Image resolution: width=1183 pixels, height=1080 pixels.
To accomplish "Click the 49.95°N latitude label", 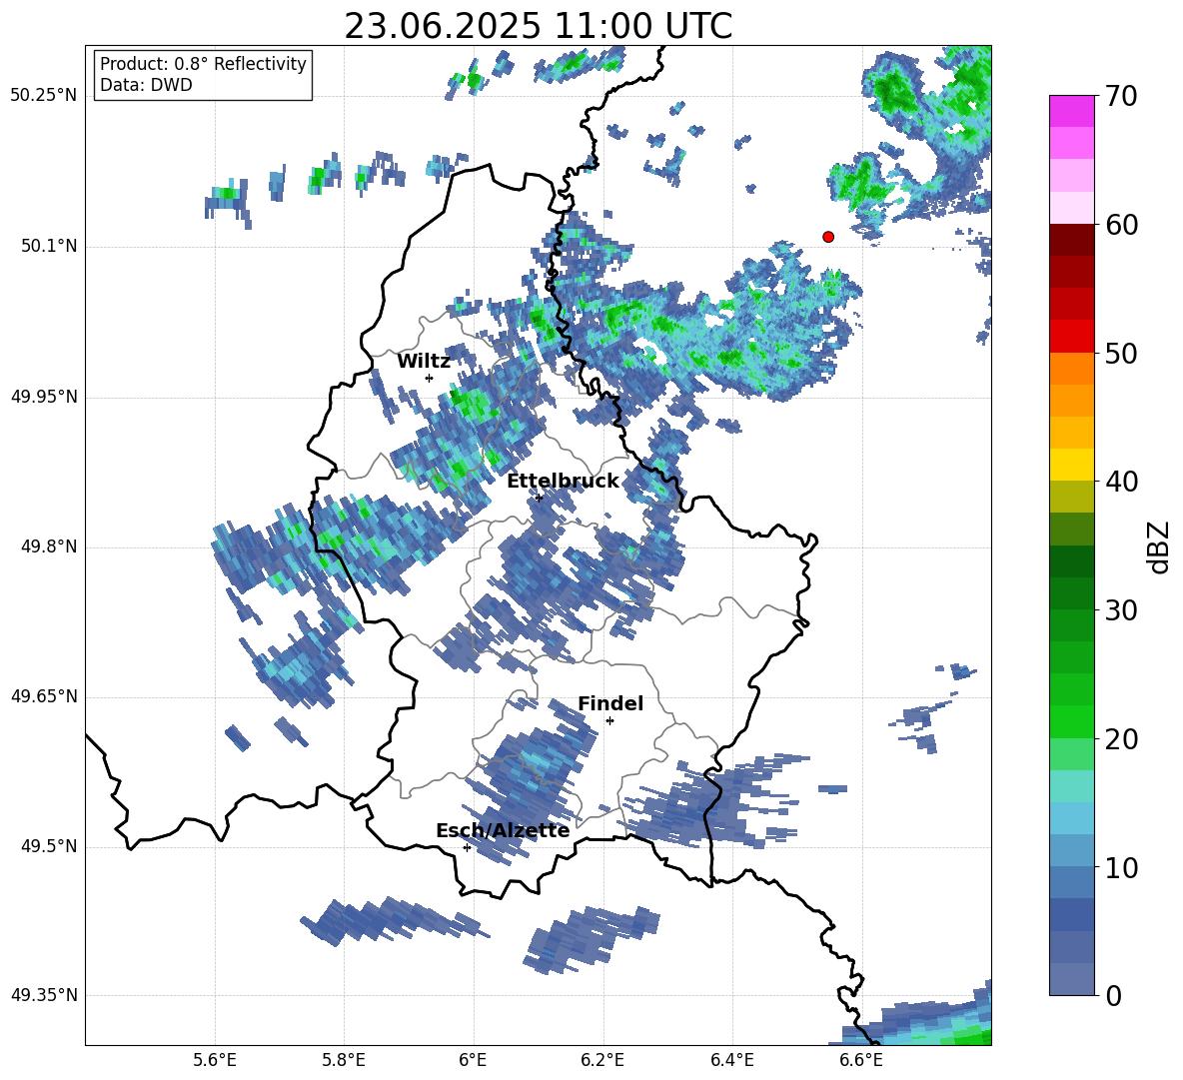I will coord(44,397).
